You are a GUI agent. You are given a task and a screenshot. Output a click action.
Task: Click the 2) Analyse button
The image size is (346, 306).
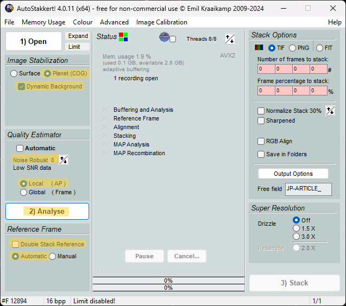pyautogui.click(x=47, y=212)
